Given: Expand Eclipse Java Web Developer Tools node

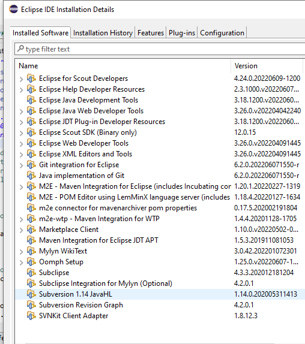Looking at the screenshot, I should click(x=22, y=111).
